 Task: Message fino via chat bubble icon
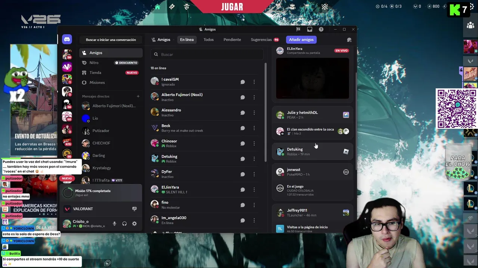click(x=242, y=205)
